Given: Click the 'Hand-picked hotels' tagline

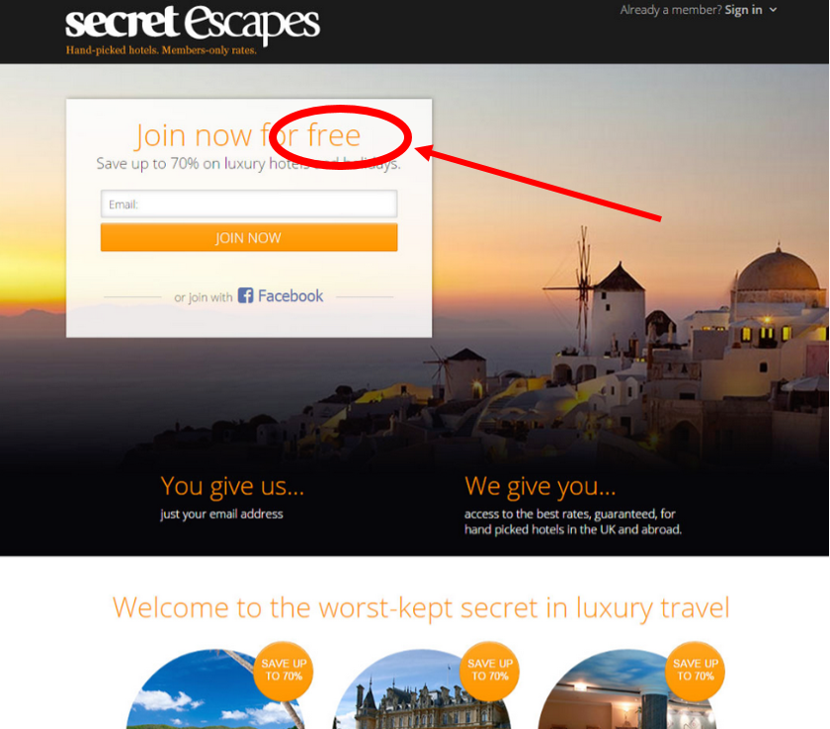Looking at the screenshot, I should click(161, 50).
